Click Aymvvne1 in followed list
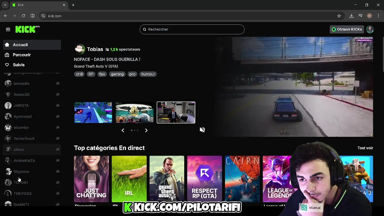 (x=32, y=116)
